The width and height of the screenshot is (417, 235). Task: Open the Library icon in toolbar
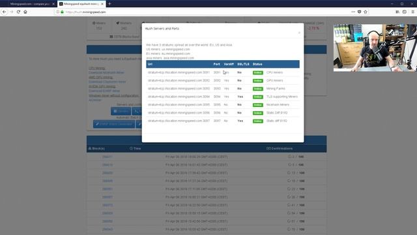coord(397,12)
